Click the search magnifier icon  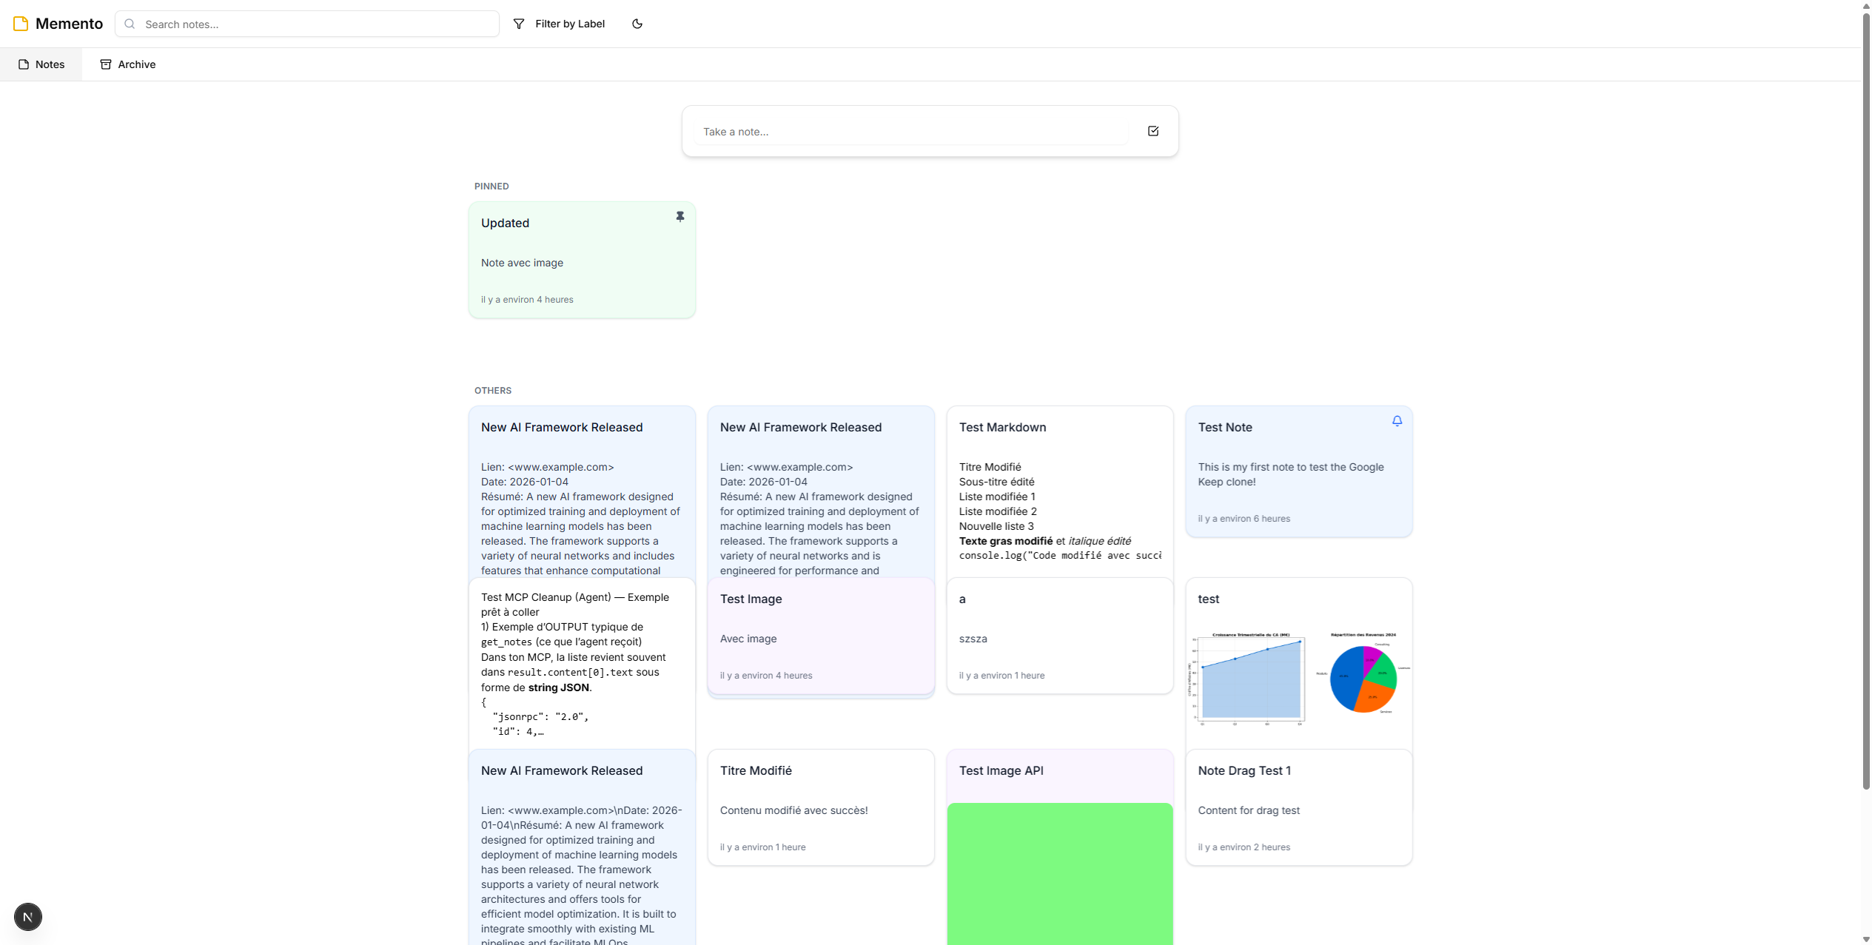coord(130,24)
